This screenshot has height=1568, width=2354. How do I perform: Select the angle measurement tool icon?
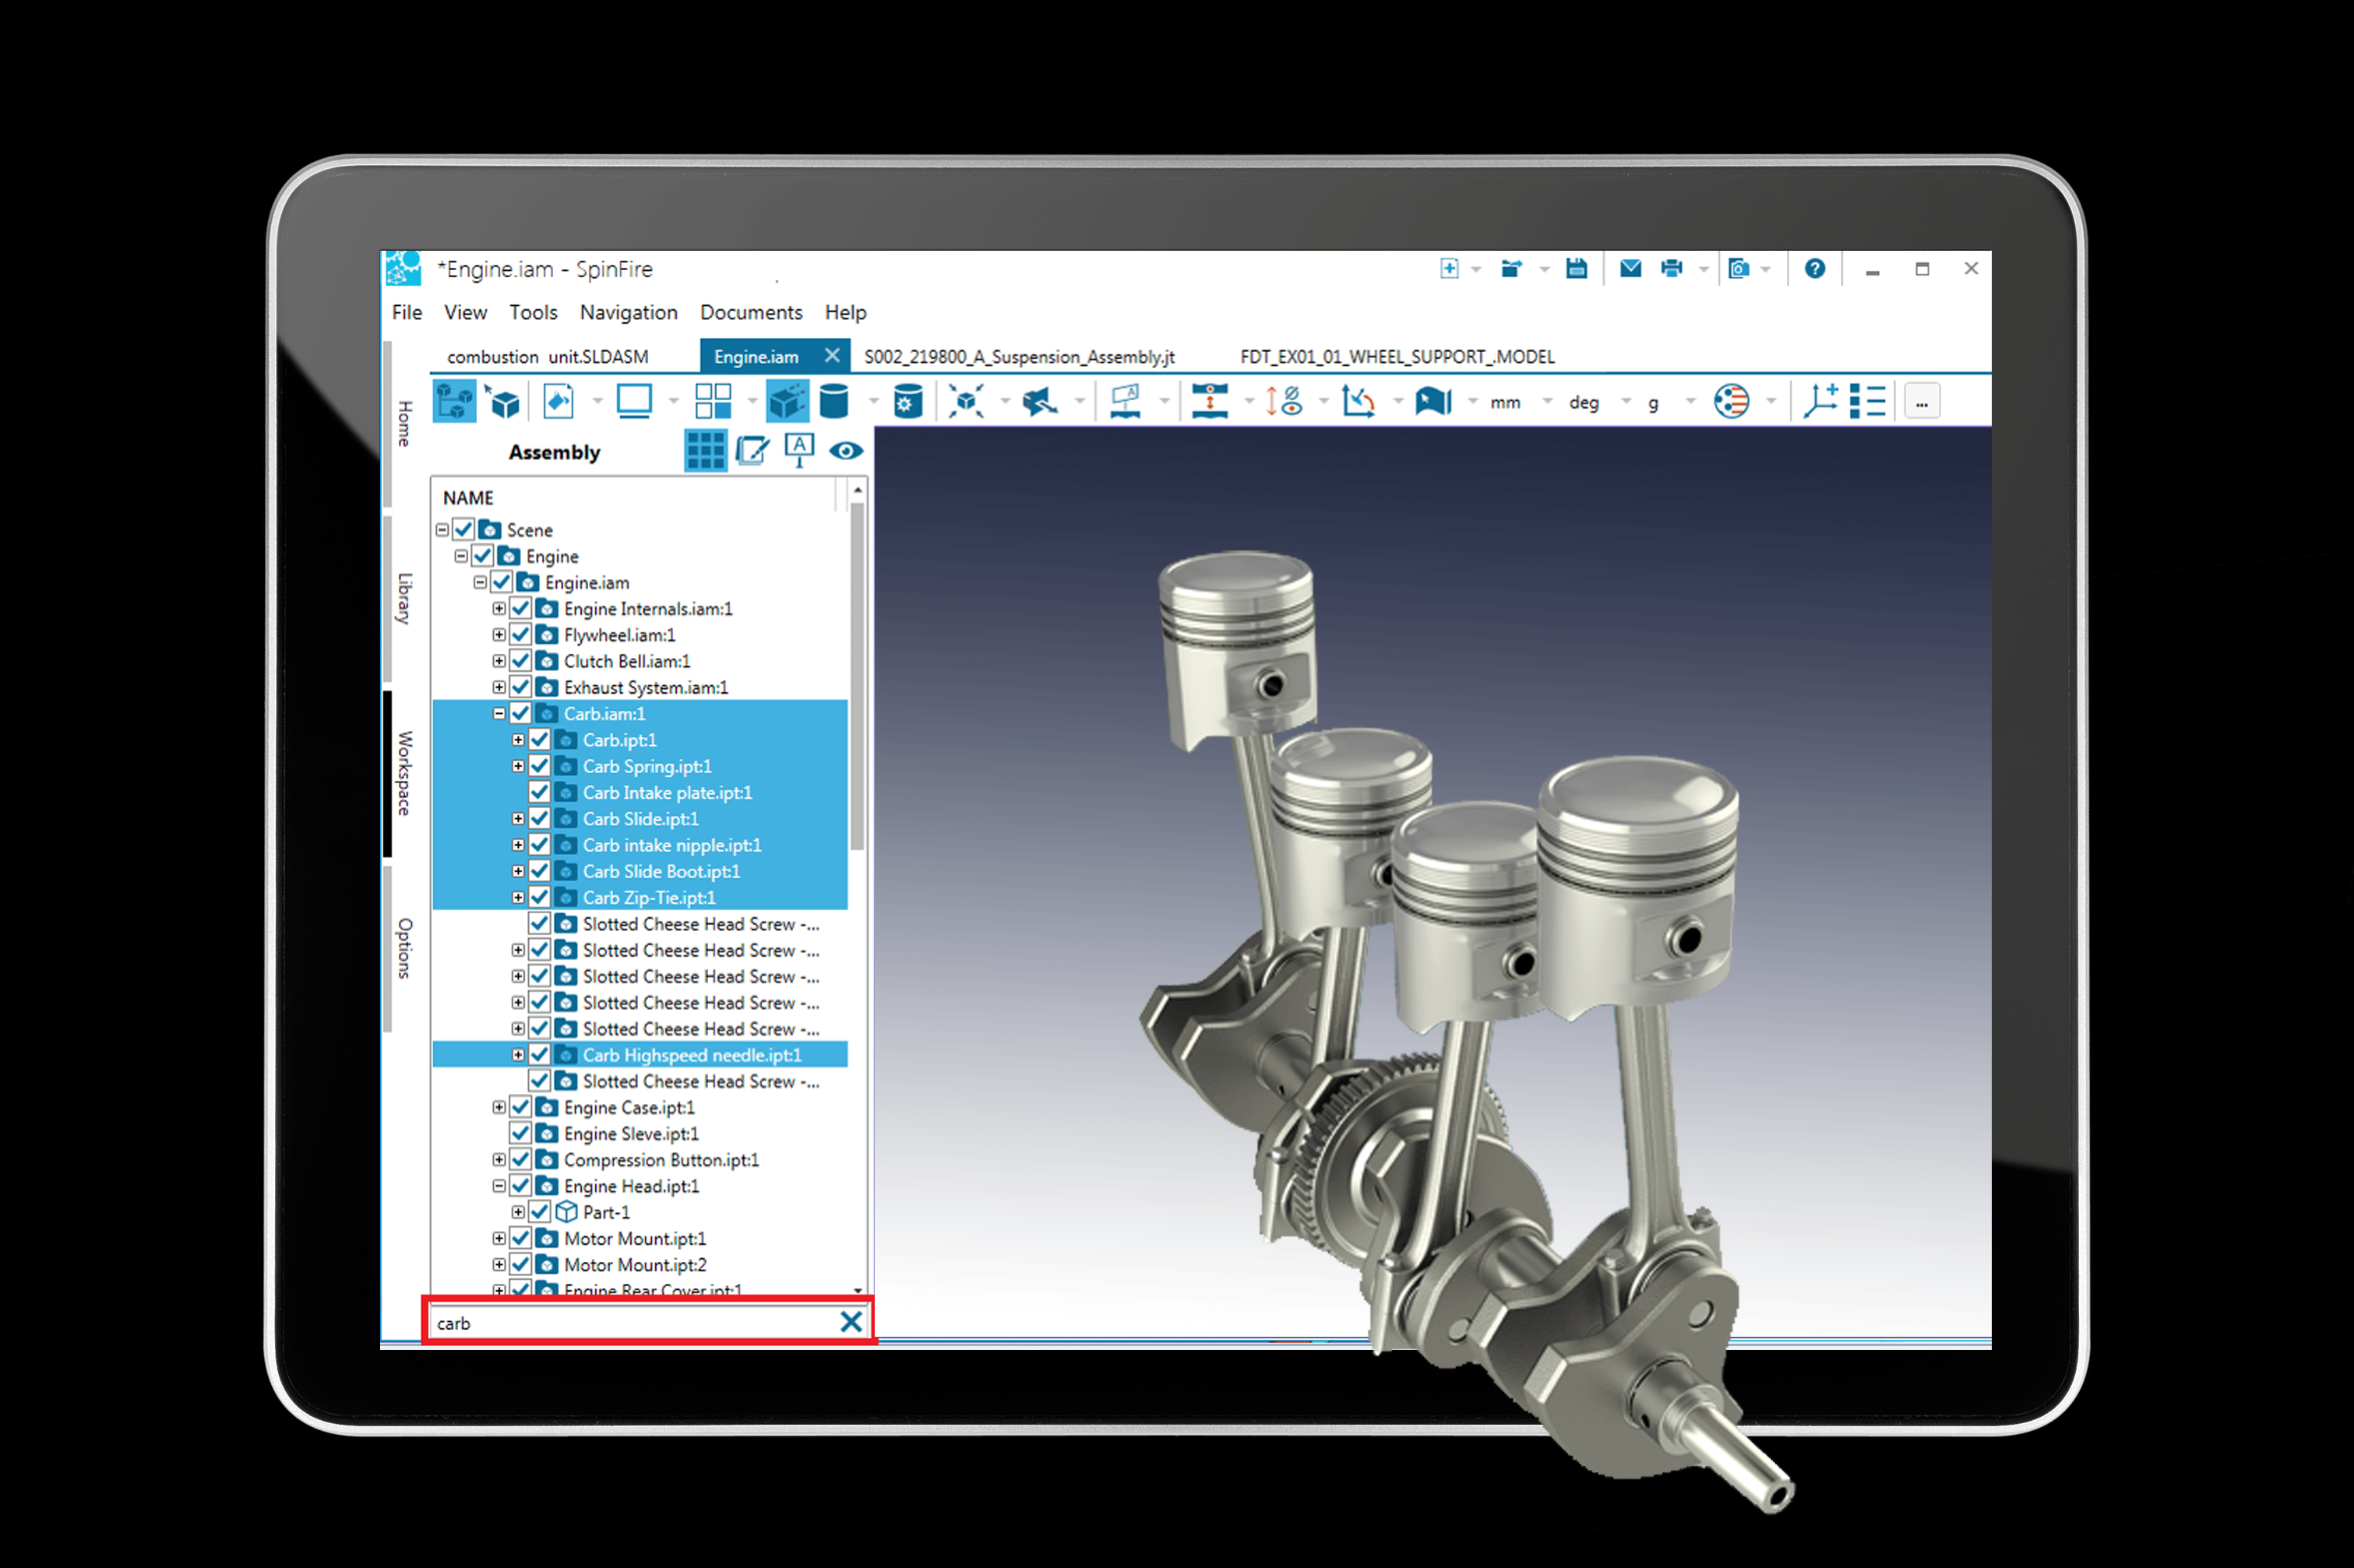pos(1358,402)
